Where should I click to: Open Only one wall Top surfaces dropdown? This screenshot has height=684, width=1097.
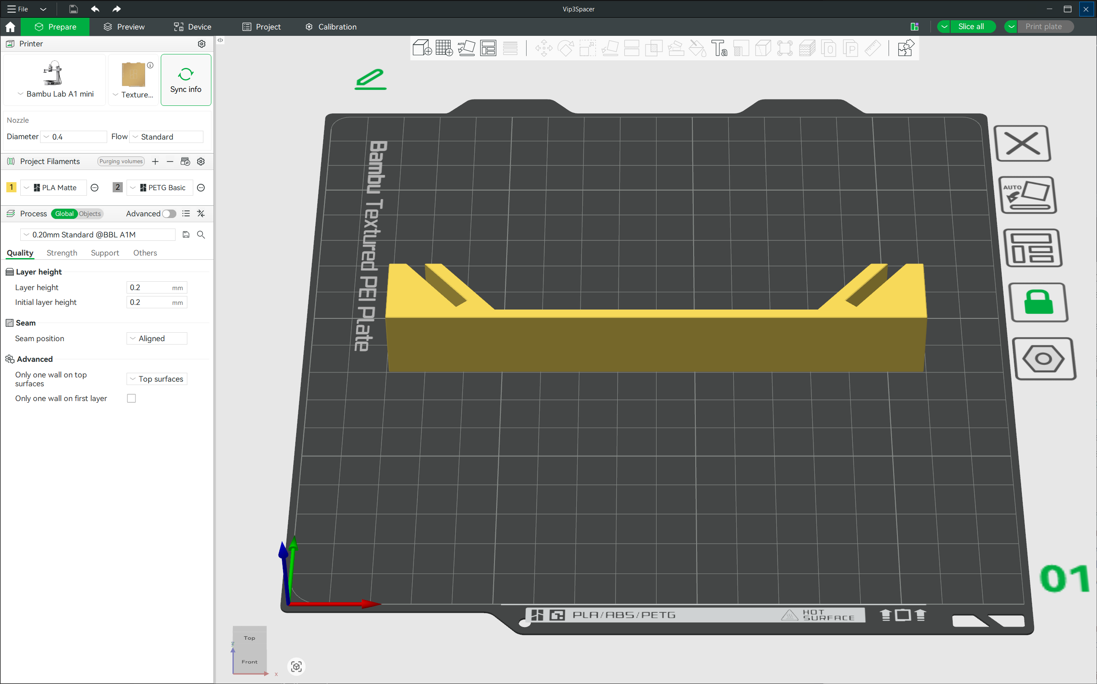tap(157, 379)
